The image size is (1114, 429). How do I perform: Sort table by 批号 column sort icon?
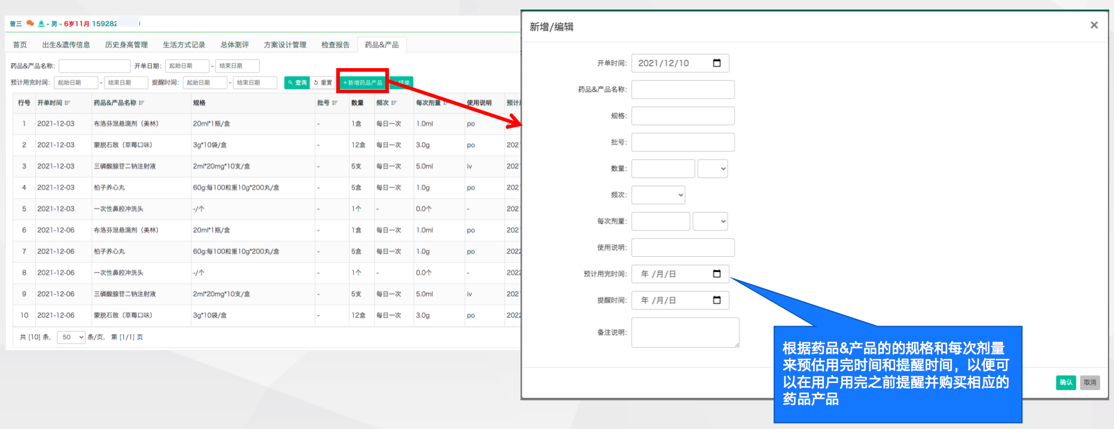[335, 103]
